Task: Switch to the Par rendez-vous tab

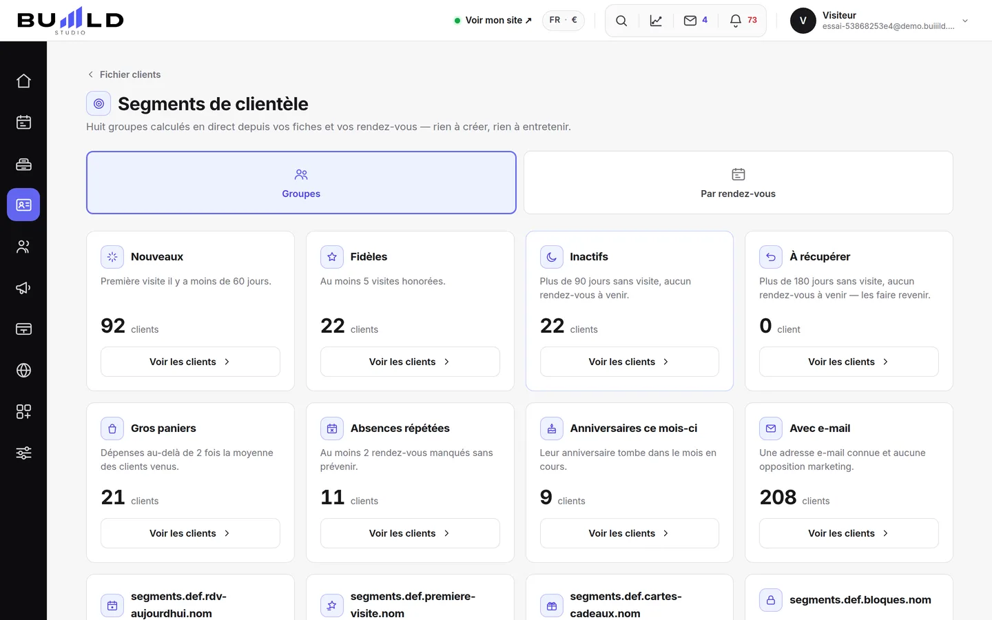Action: (738, 183)
